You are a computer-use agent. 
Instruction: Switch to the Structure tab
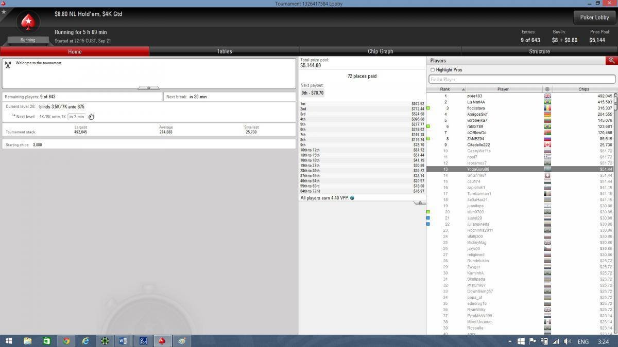[x=539, y=51]
